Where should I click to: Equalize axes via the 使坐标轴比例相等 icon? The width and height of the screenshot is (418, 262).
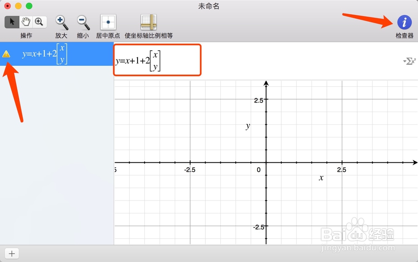[x=148, y=22]
